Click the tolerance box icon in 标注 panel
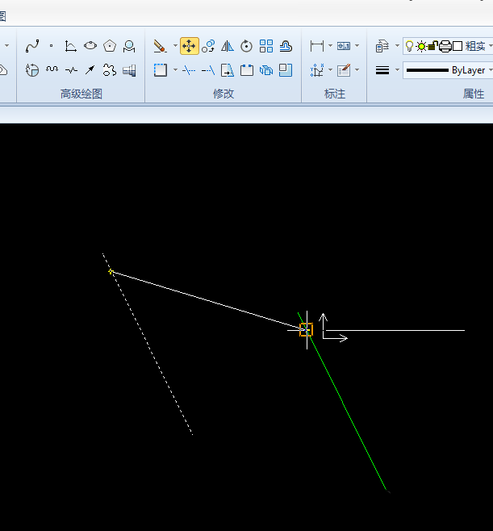This screenshot has height=531, width=493. click(x=344, y=46)
